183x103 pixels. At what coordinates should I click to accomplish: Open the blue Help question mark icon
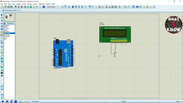(x=44, y=7)
